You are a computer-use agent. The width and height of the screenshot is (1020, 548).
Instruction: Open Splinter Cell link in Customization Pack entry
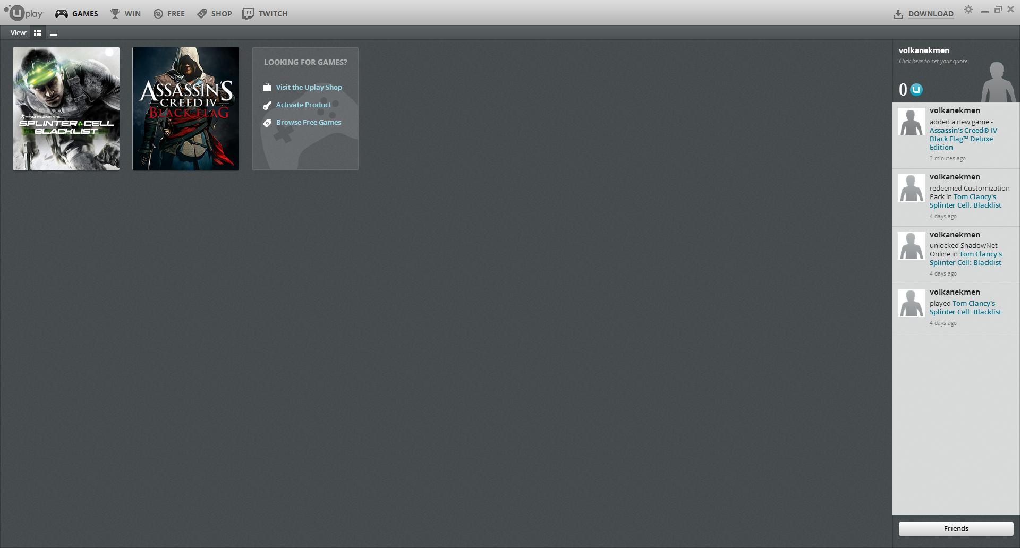(965, 201)
